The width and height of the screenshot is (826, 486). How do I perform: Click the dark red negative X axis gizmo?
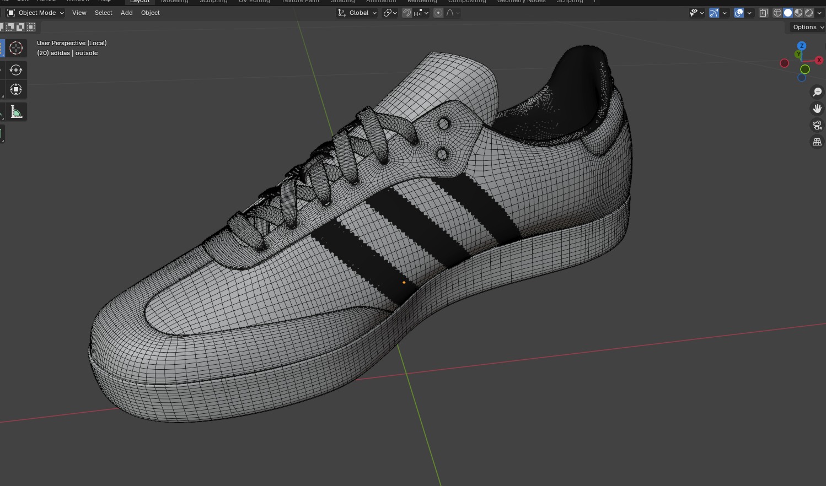tap(784, 63)
